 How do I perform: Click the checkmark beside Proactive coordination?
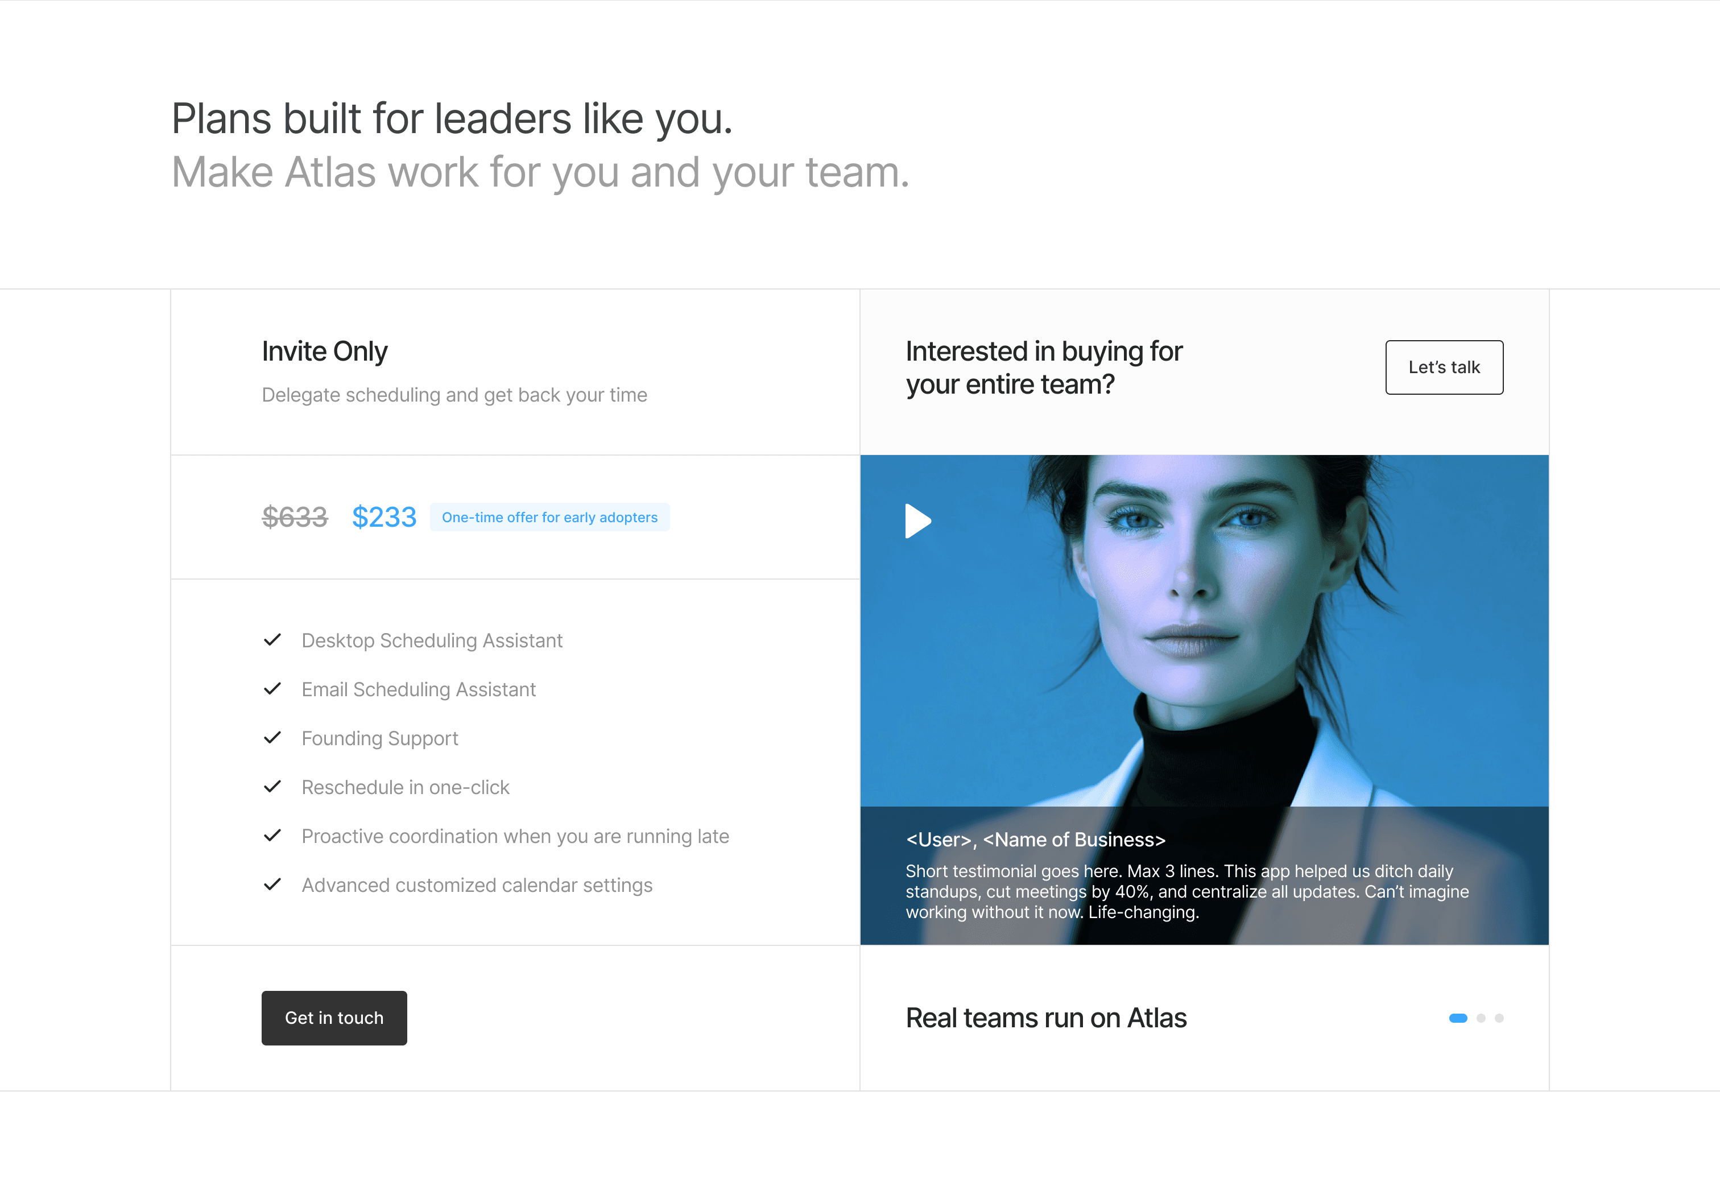272,836
